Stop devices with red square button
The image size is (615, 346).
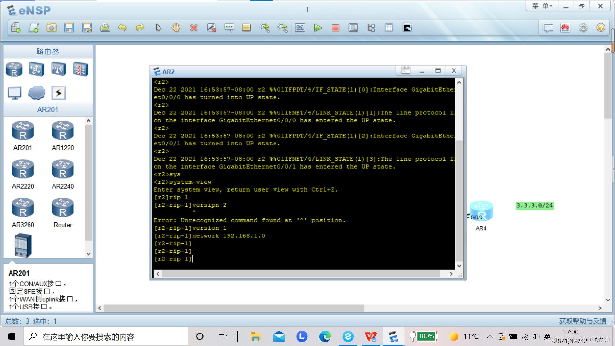(335, 28)
